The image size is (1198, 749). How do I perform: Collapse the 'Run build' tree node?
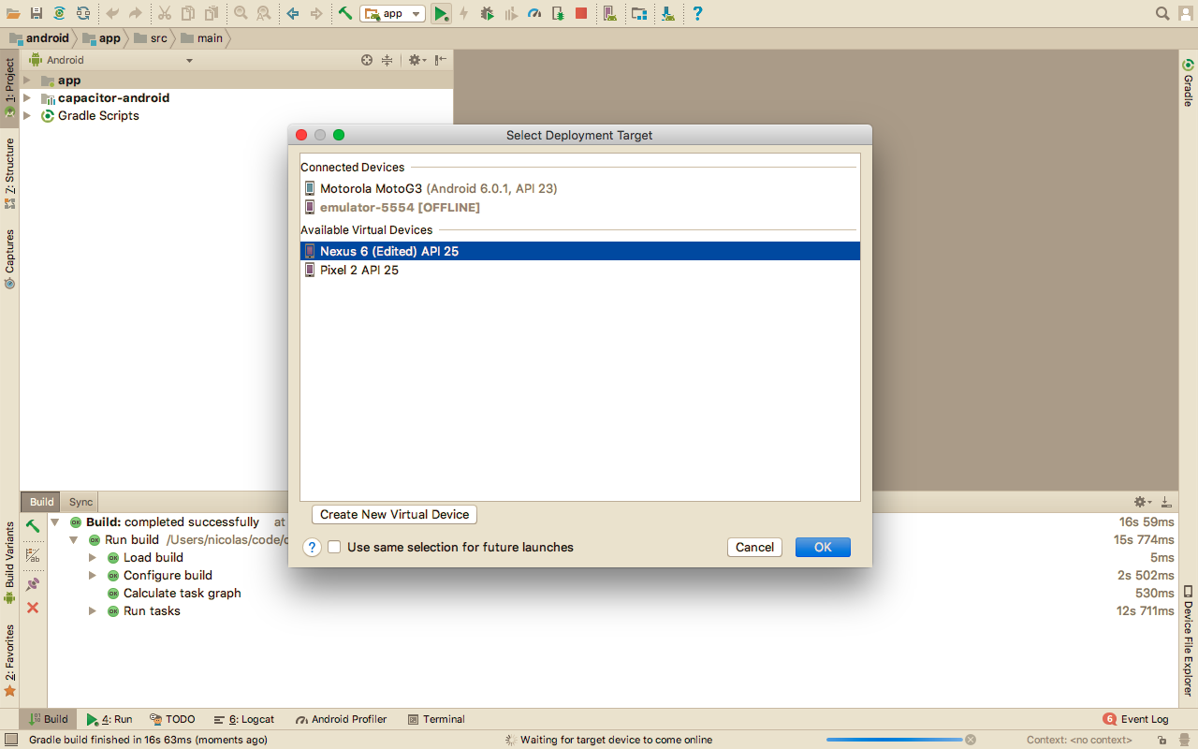73,539
